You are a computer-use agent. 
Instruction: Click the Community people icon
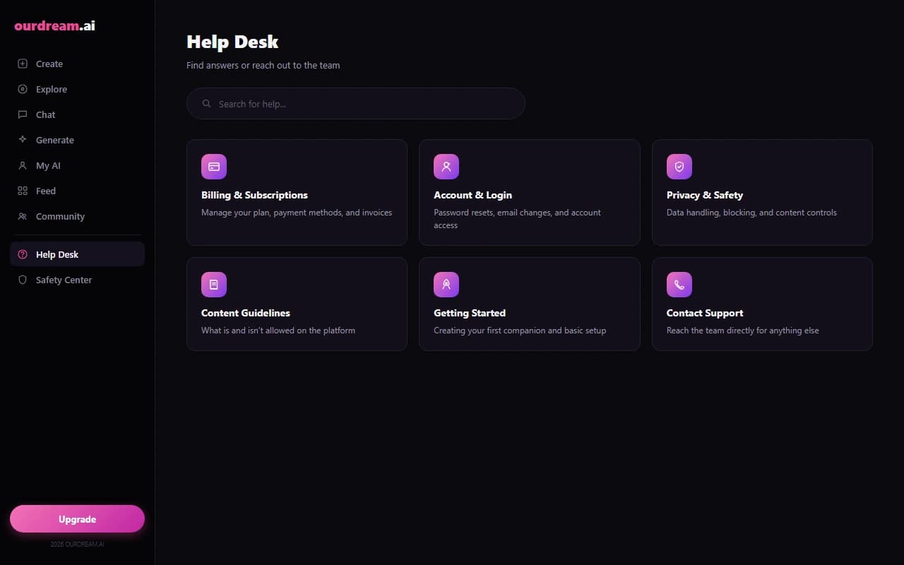(x=23, y=216)
